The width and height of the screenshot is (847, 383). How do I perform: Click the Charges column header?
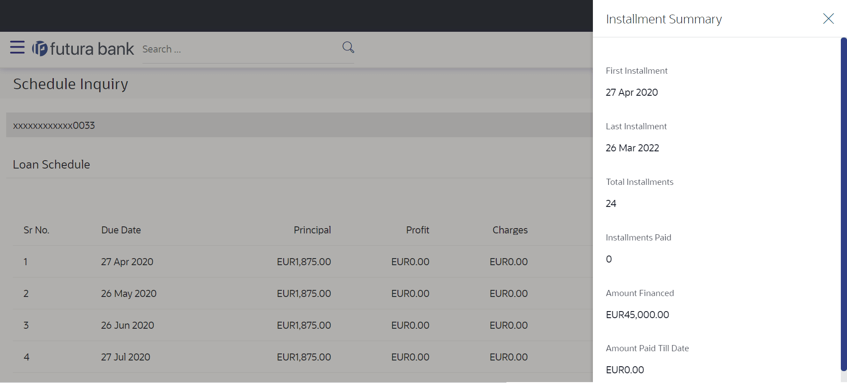[510, 230]
